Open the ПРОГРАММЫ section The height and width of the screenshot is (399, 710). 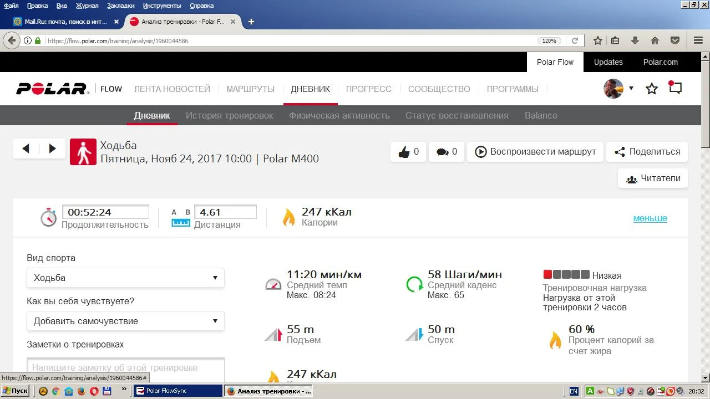(x=513, y=89)
